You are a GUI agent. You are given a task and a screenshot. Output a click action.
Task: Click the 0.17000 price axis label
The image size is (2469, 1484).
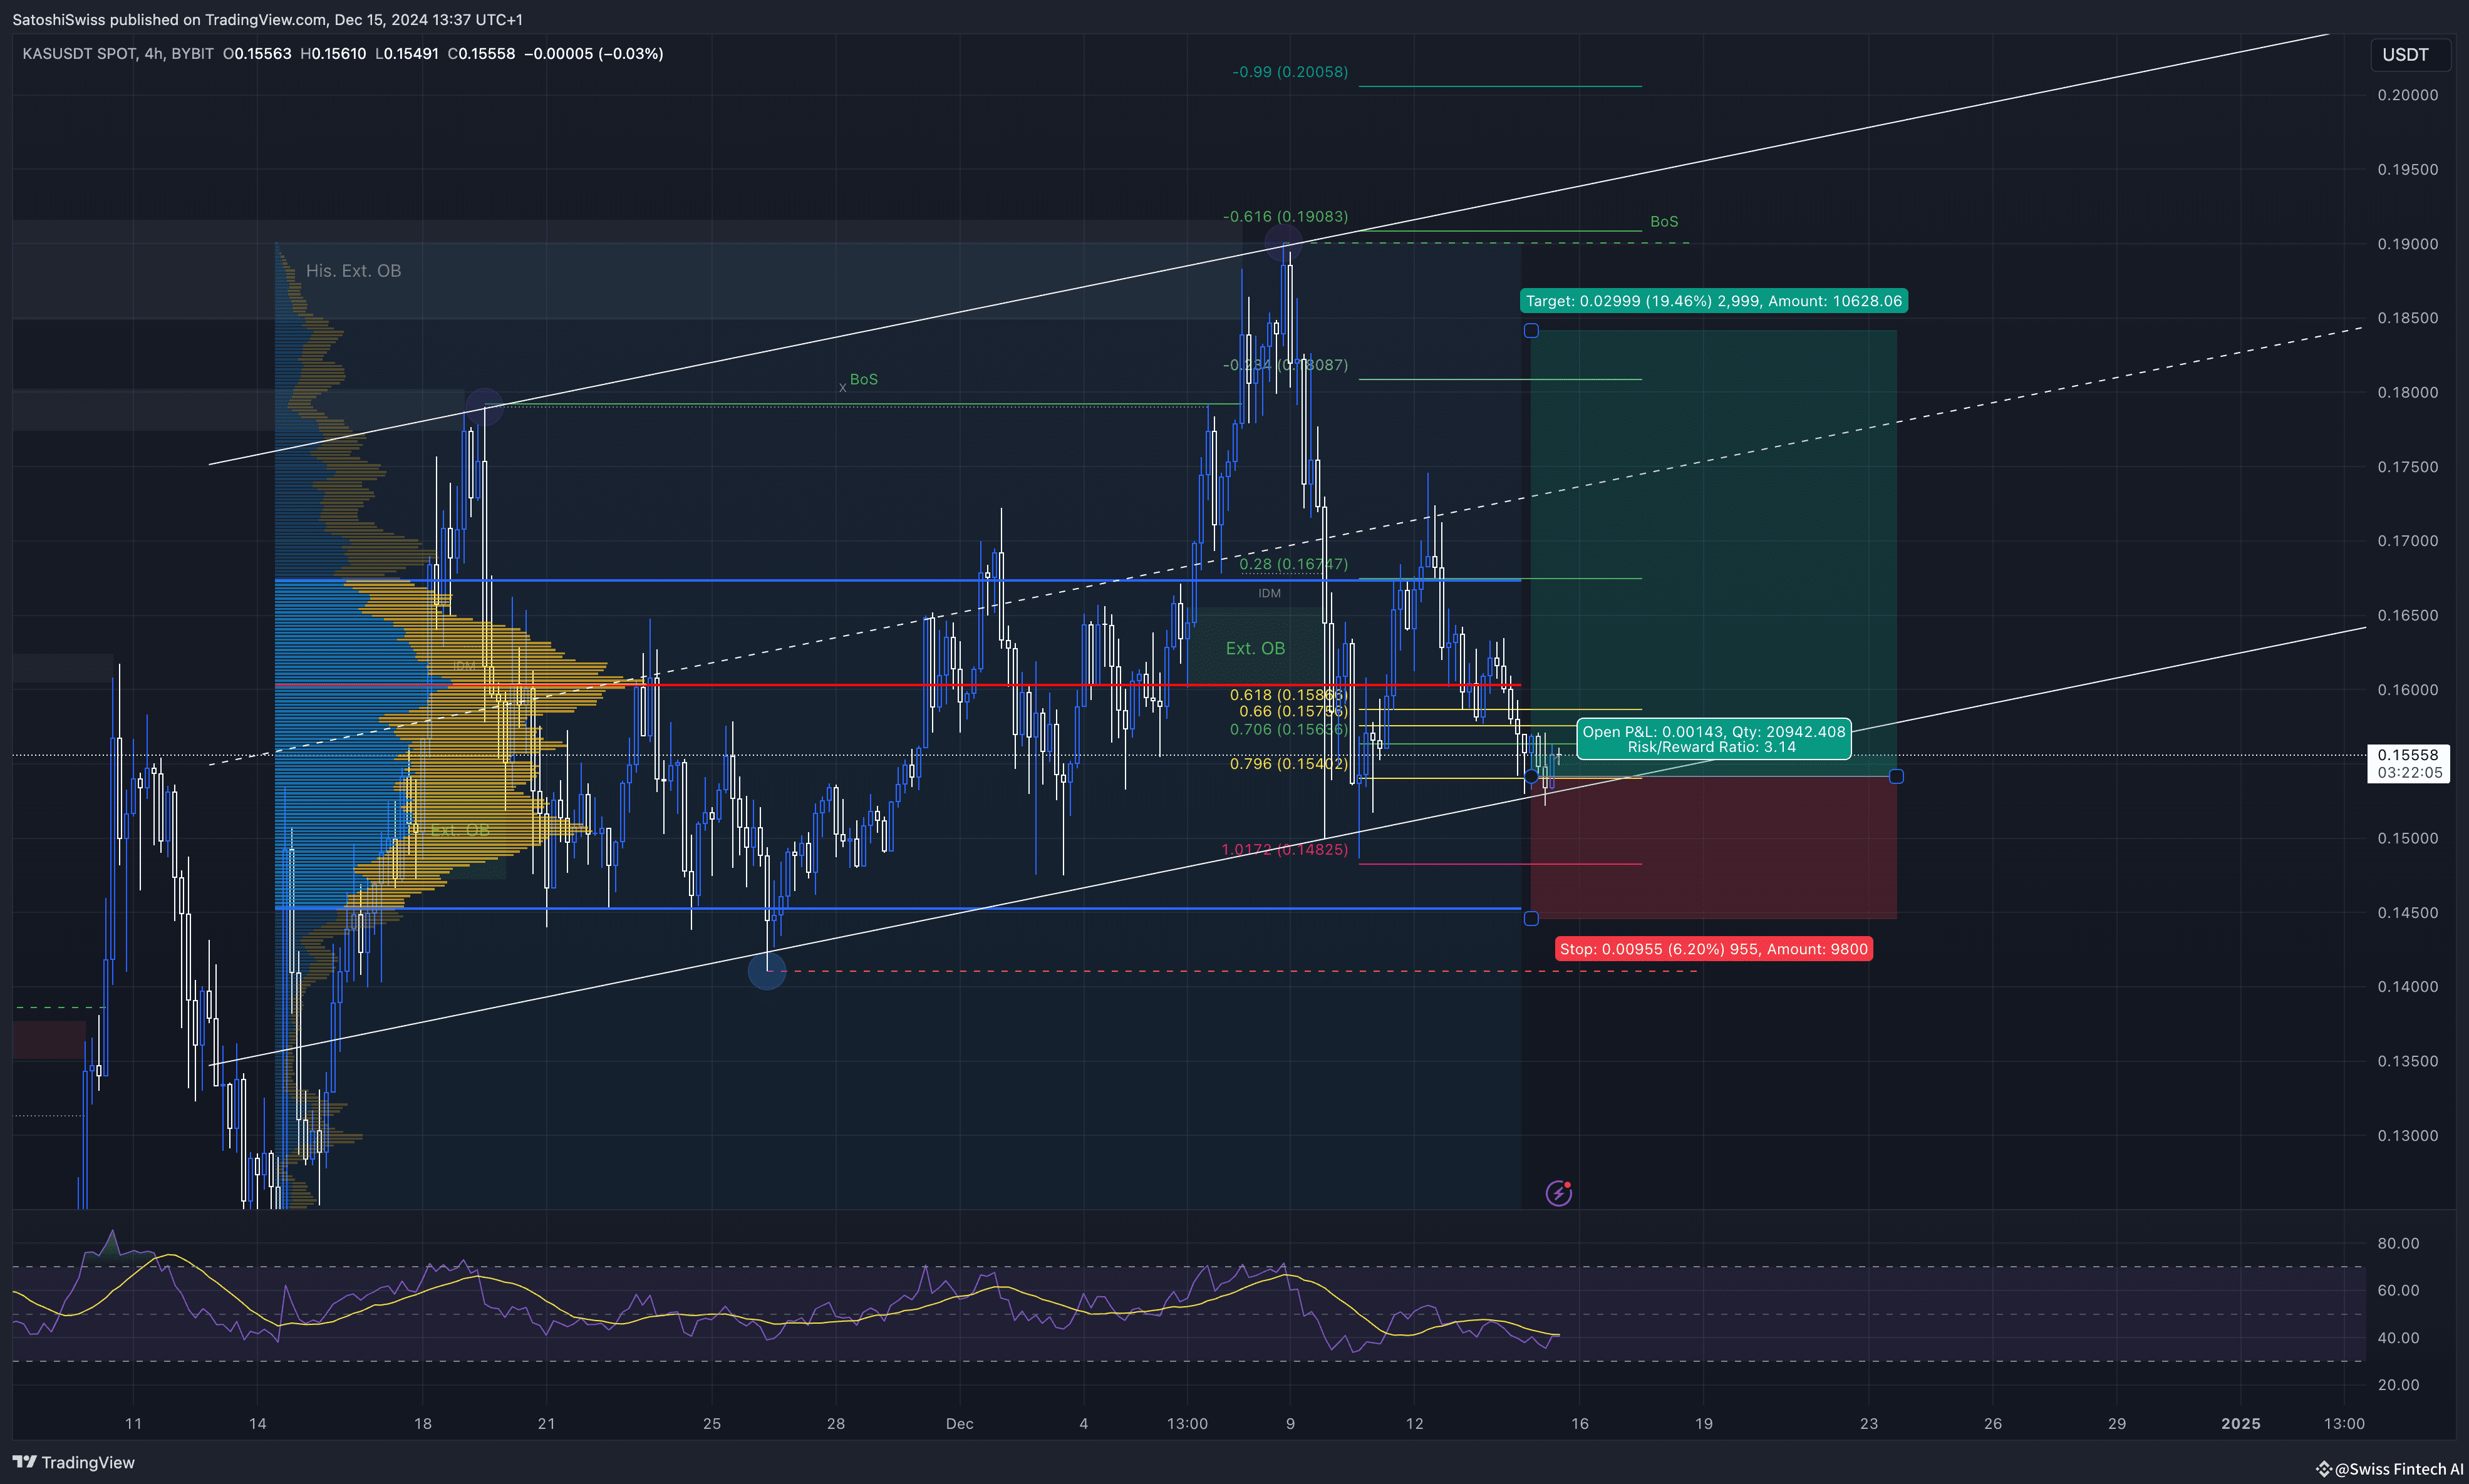point(2408,541)
